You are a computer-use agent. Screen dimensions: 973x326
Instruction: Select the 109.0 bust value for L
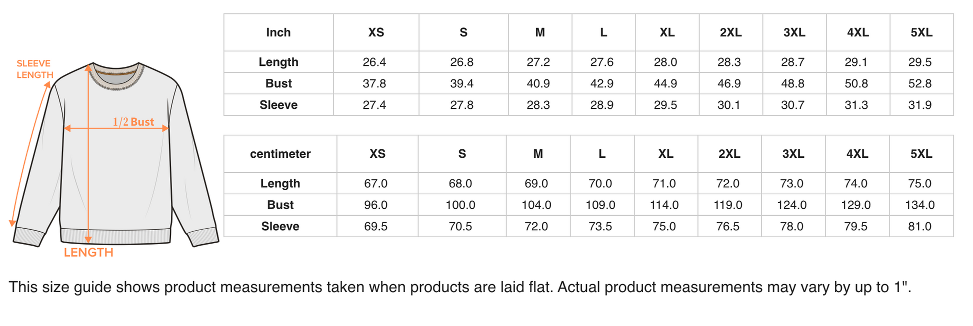[x=600, y=205]
